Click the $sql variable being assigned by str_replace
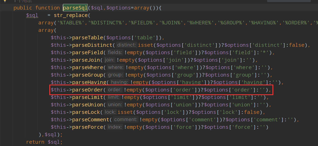This screenshot has width=318, height=146. (32, 15)
